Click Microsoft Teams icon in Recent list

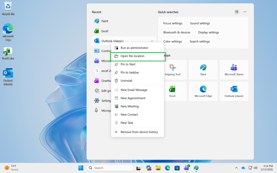click(97, 61)
